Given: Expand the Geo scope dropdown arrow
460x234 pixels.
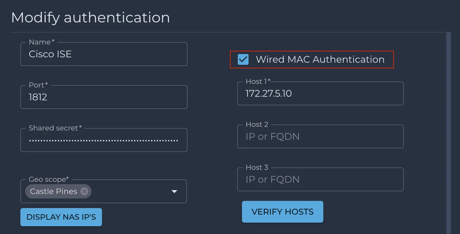Looking at the screenshot, I should click(174, 192).
